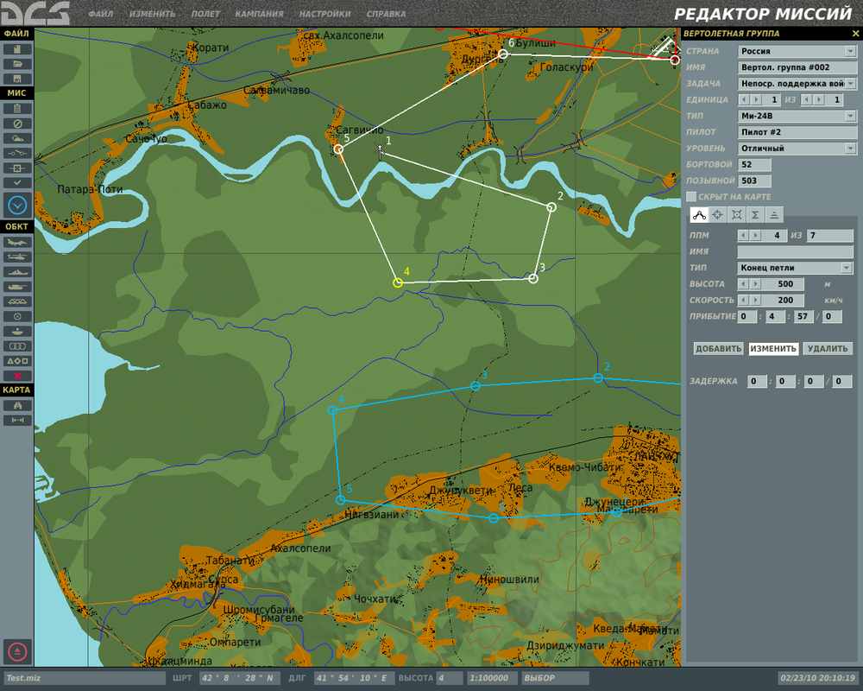Select the distance ruler measurement tool
Viewport: 863px width, 691px height.
coord(17,421)
